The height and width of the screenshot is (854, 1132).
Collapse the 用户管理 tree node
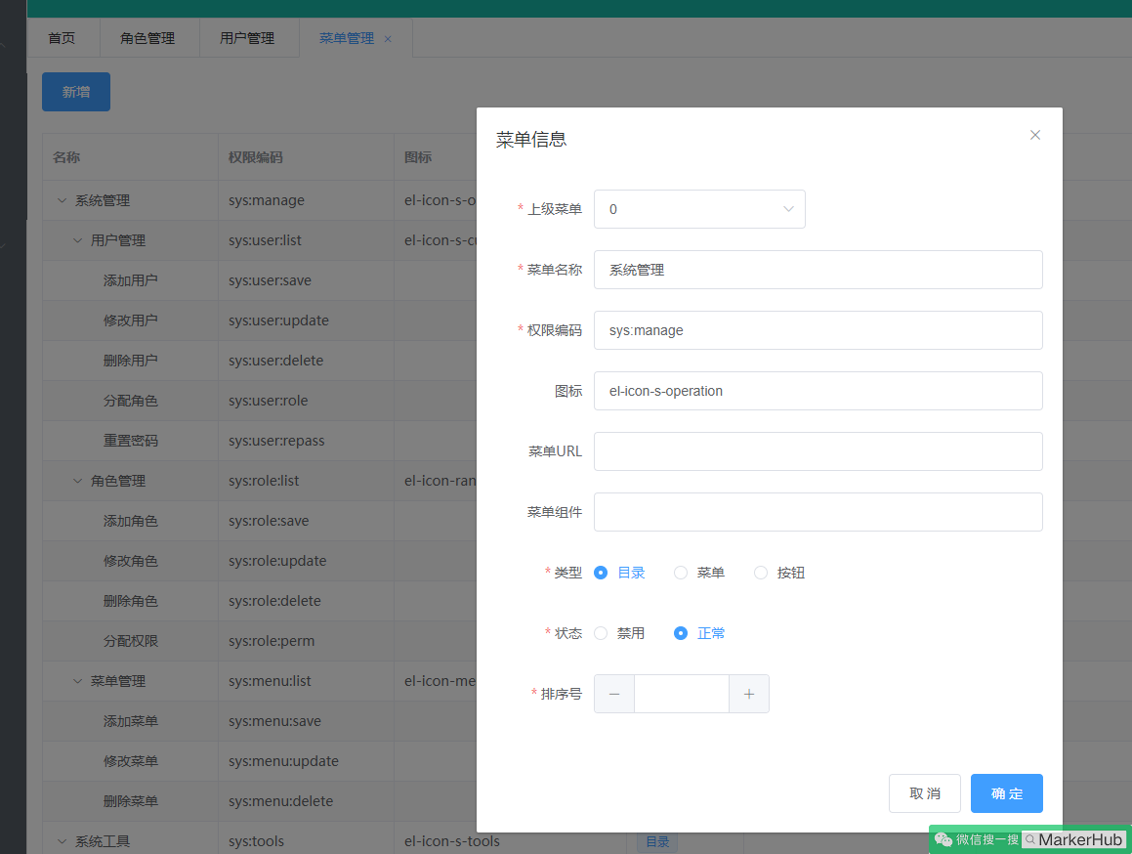point(77,240)
